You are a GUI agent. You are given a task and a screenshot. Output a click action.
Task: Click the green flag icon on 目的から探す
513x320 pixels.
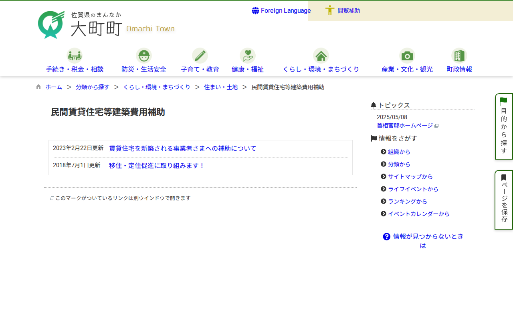click(x=504, y=102)
